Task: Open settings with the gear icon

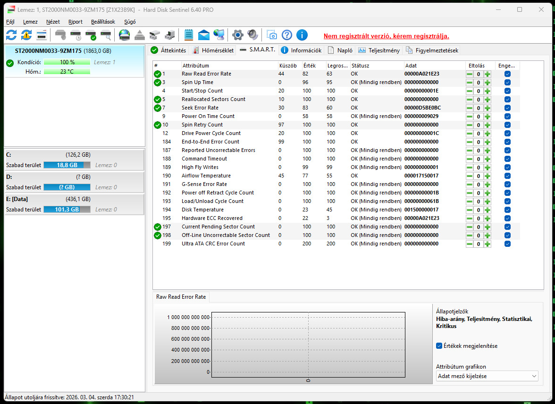Action: tap(238, 35)
